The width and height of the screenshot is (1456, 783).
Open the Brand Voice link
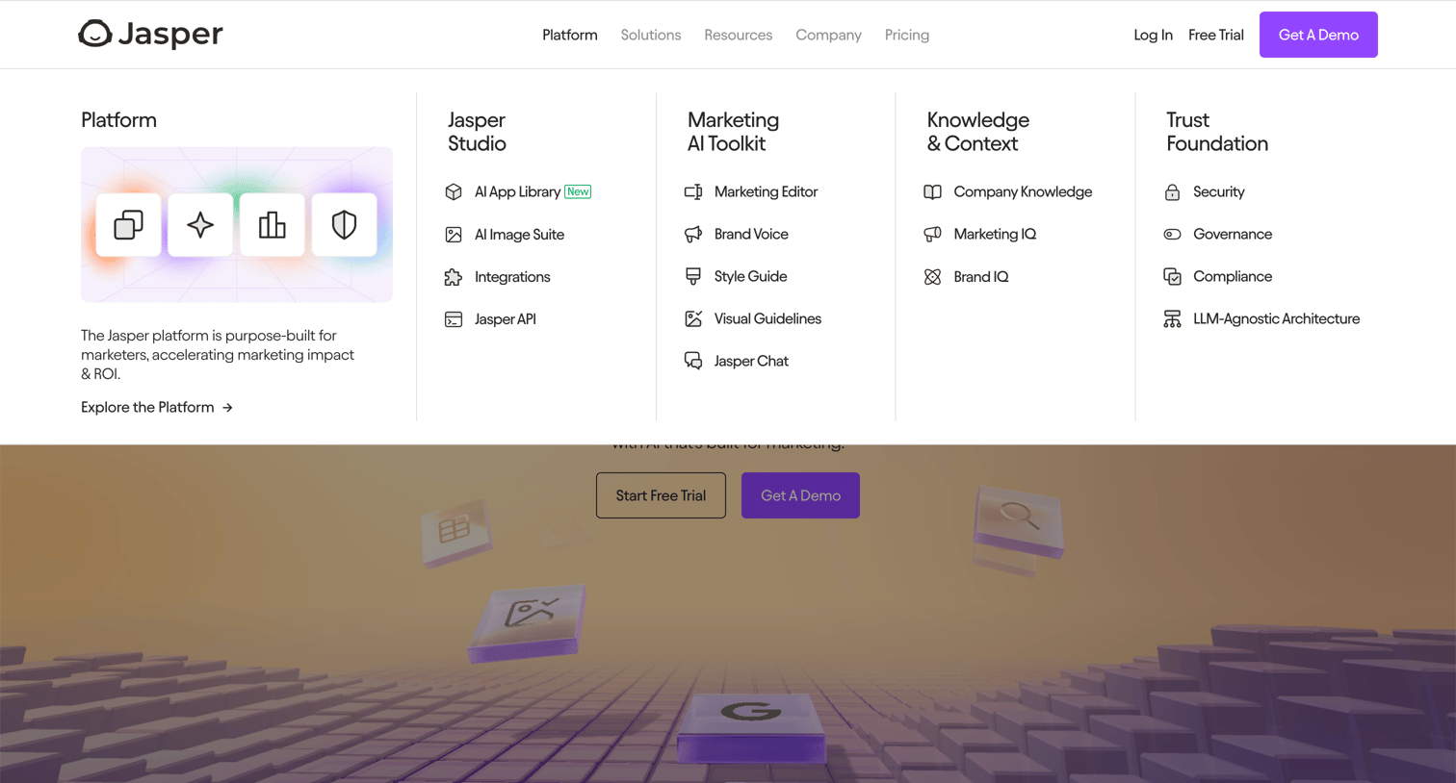pos(751,234)
